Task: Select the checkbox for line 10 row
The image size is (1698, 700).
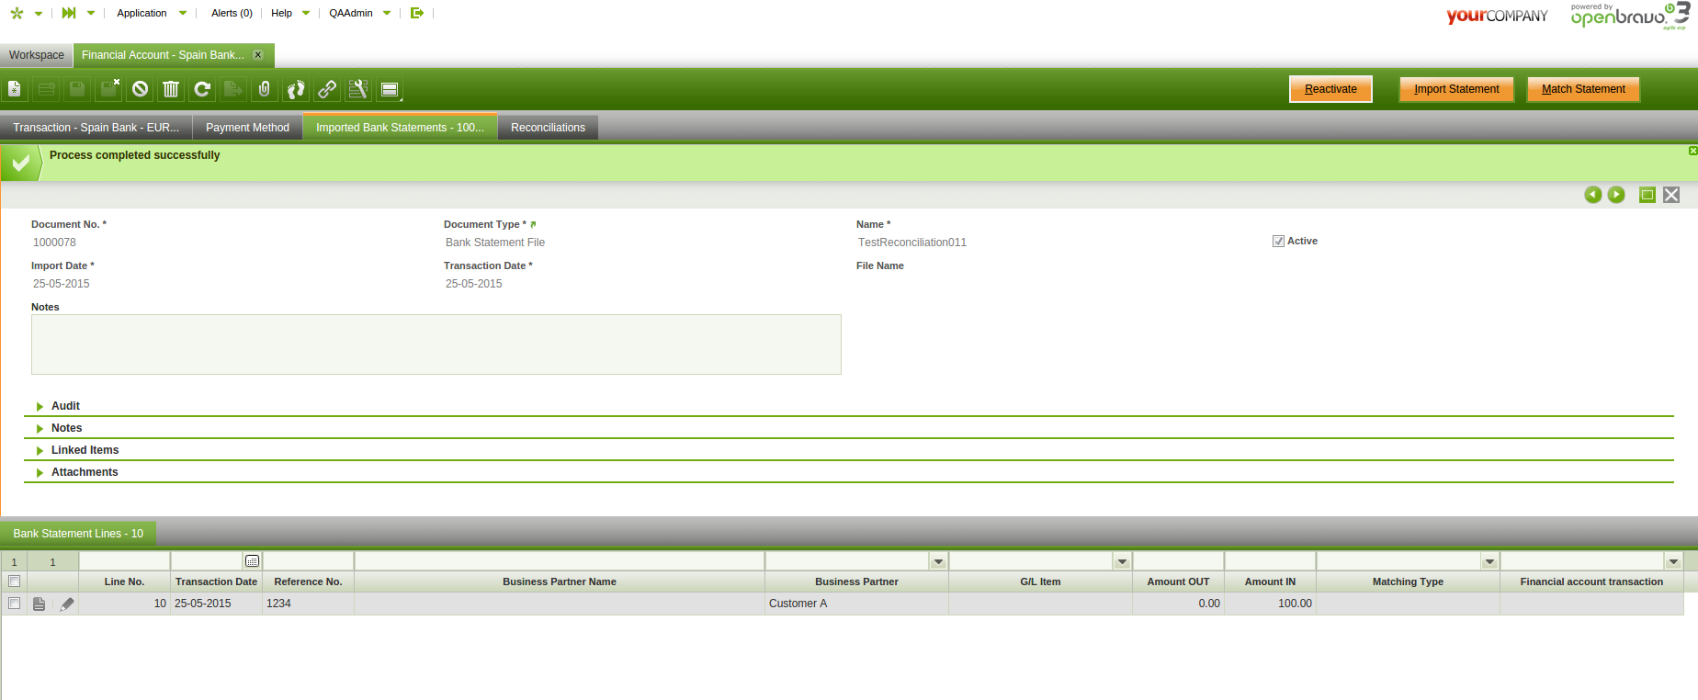Action: click(x=14, y=604)
